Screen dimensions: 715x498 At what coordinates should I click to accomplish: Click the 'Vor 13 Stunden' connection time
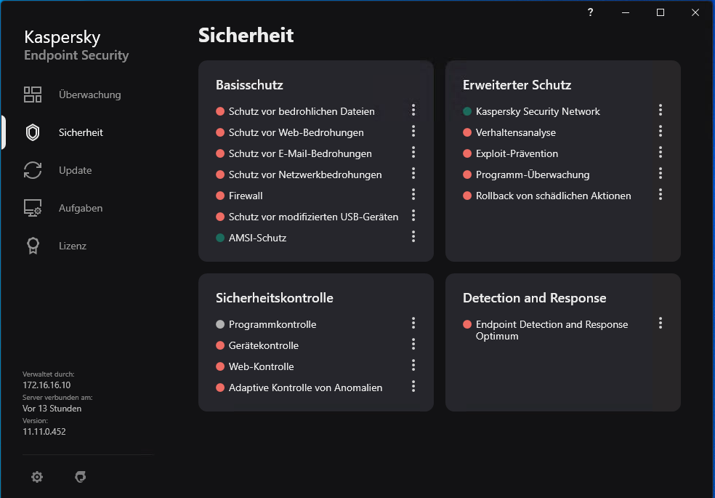tap(52, 408)
